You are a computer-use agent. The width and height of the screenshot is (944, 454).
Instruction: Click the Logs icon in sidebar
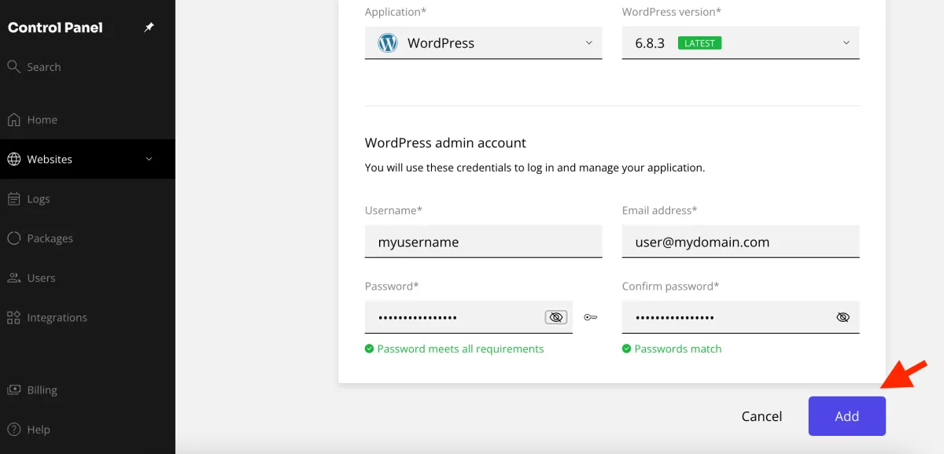point(13,199)
